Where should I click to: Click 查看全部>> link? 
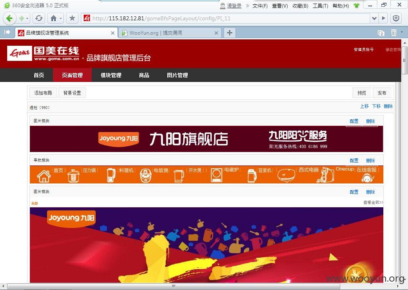(x=373, y=202)
